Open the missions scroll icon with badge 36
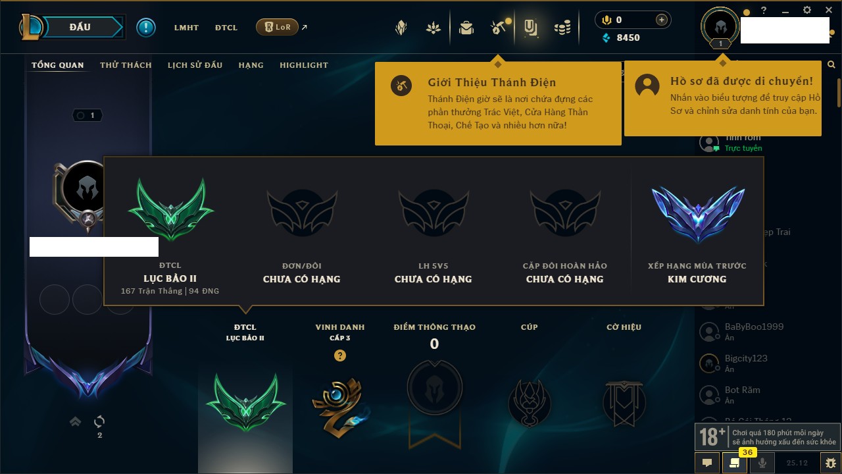842x474 pixels. tap(734, 463)
